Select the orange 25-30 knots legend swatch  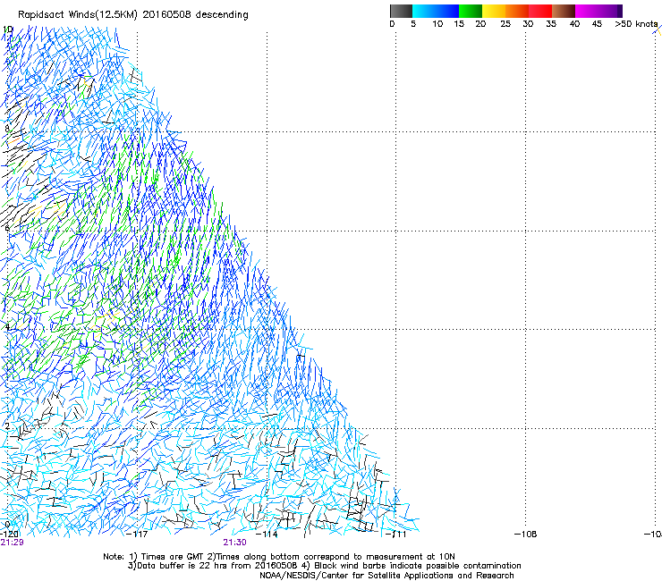(517, 11)
